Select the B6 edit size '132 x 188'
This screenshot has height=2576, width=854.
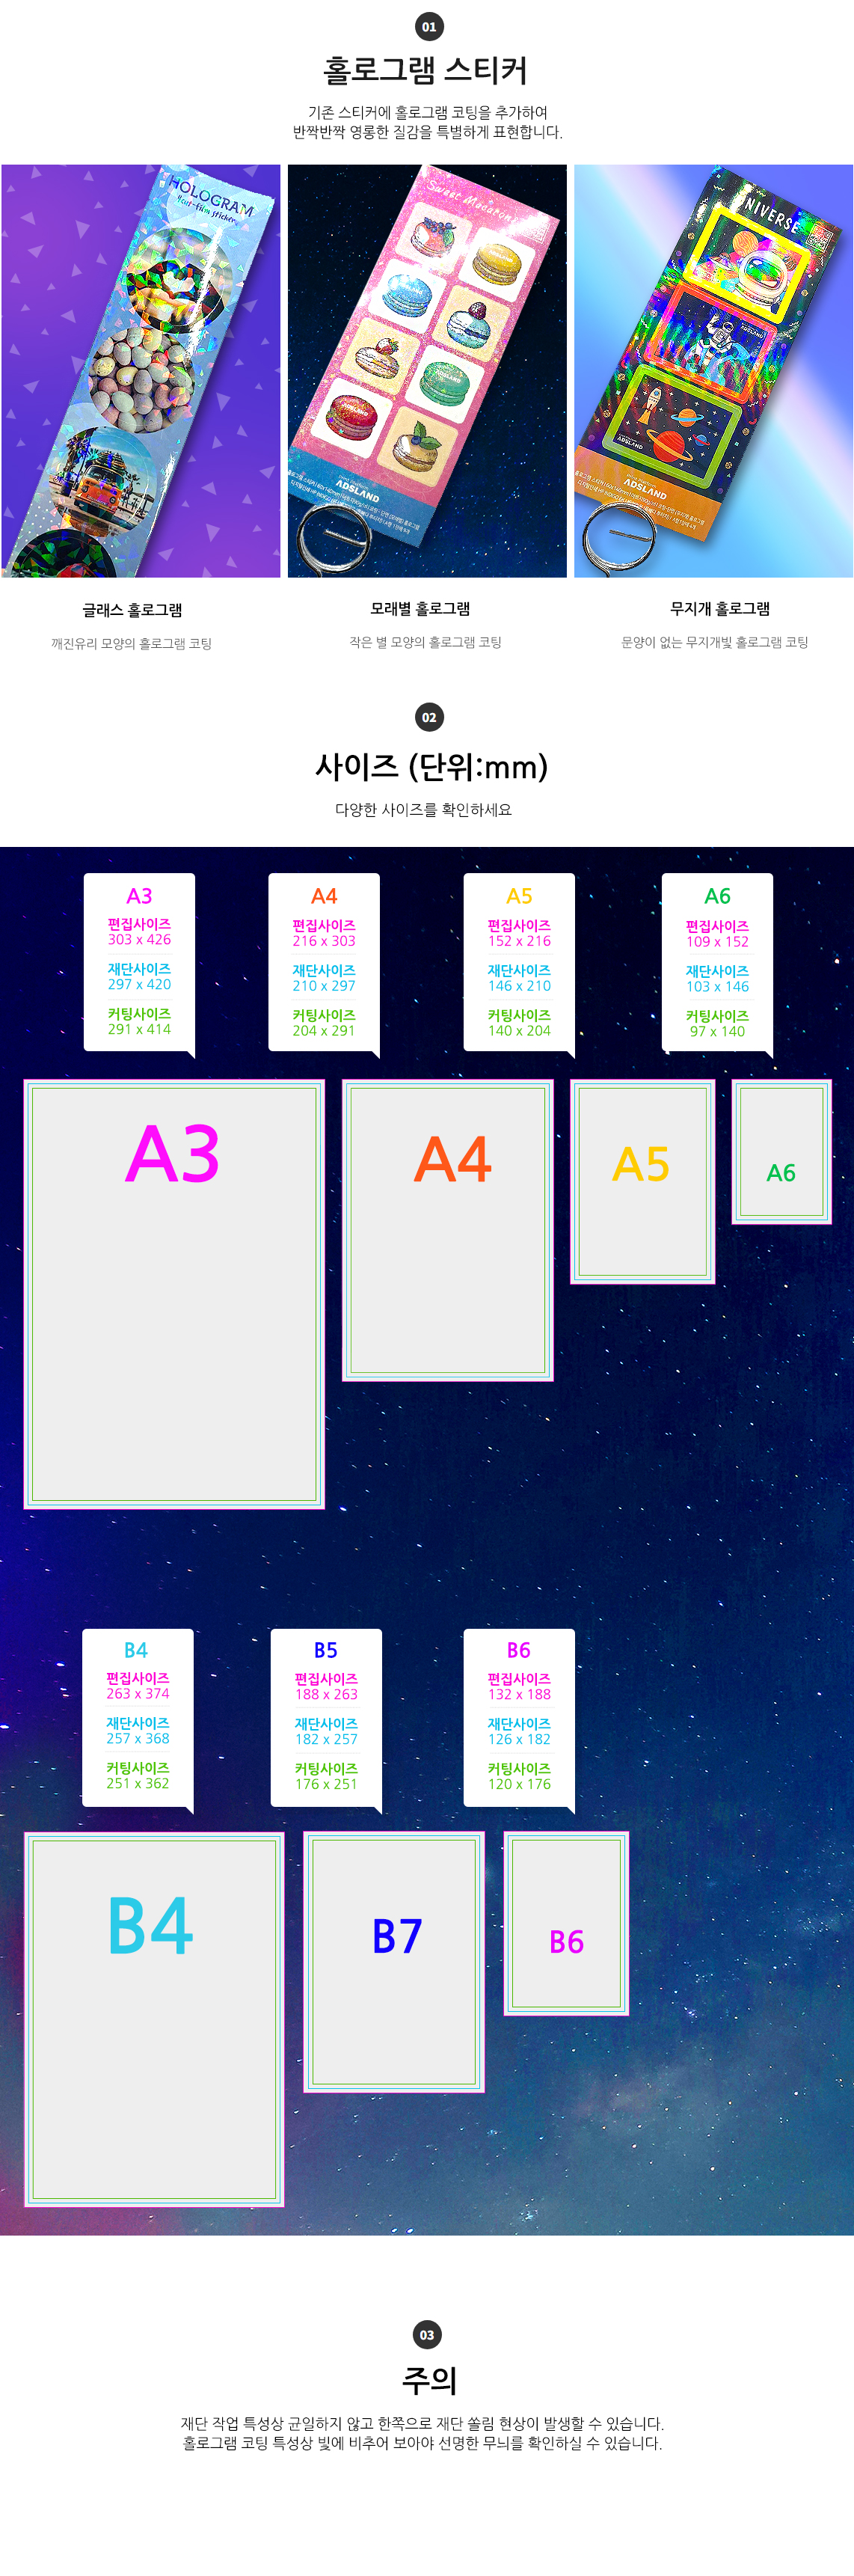coord(519,1695)
